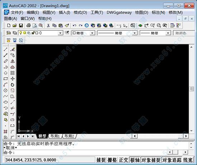The width and height of the screenshot is (197, 165).
Task: Choose the Scale tool
Action: tap(13, 91)
